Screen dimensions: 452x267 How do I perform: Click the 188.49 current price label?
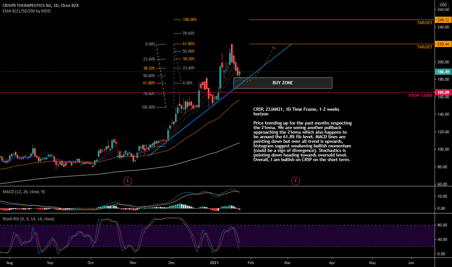click(443, 72)
